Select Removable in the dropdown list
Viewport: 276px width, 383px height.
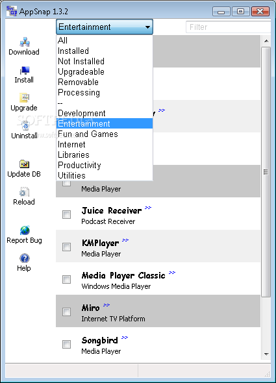click(x=105, y=82)
